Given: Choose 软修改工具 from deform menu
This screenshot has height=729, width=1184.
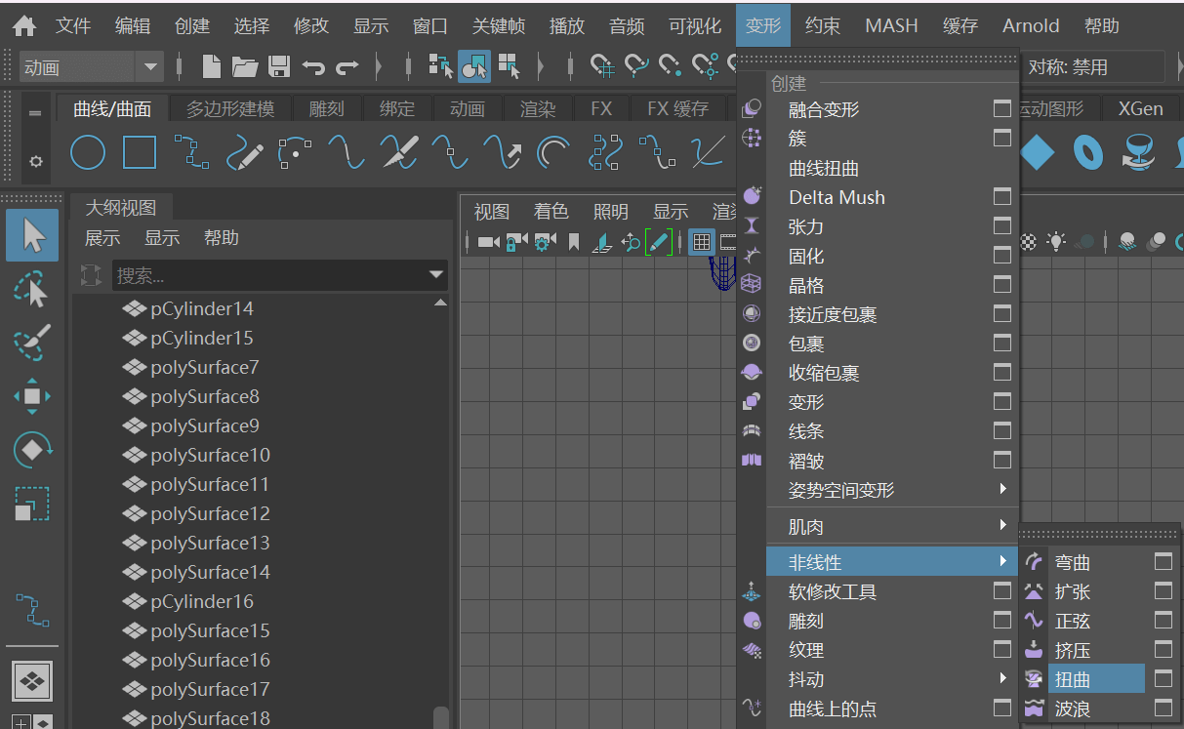Looking at the screenshot, I should coord(833,591).
